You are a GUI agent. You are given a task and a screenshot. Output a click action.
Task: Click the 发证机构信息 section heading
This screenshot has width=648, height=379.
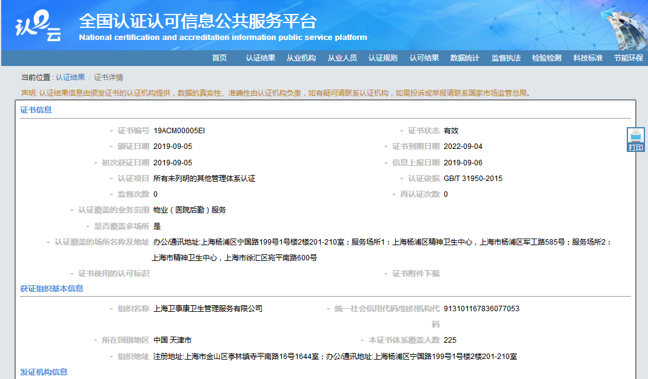44,372
